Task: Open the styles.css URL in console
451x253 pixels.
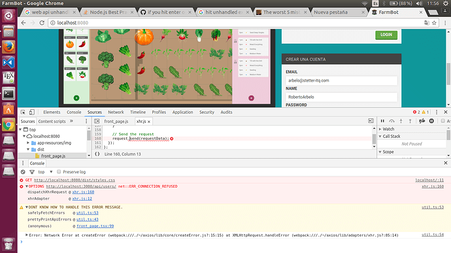Action: point(75,180)
